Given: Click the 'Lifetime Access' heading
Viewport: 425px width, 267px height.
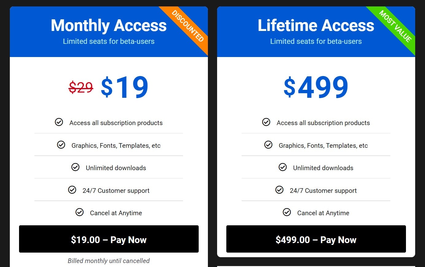Looking at the screenshot, I should 316,25.
